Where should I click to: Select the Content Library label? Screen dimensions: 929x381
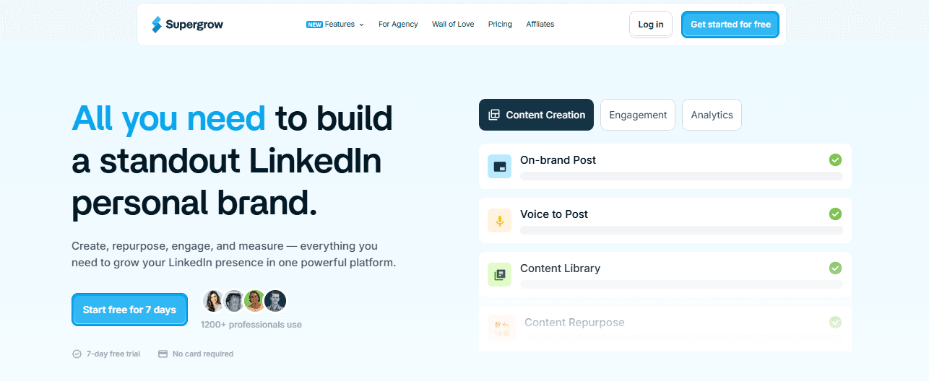(560, 268)
